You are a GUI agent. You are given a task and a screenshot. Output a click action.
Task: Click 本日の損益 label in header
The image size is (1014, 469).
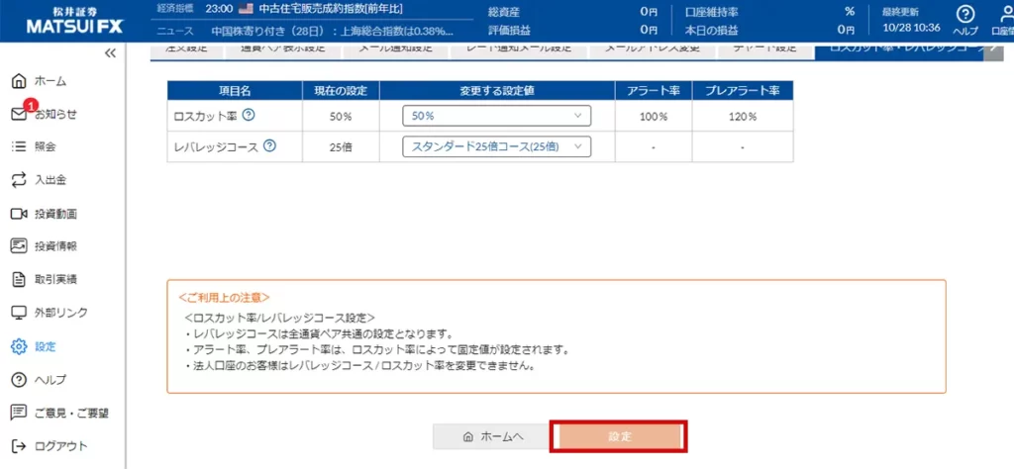[x=711, y=29]
